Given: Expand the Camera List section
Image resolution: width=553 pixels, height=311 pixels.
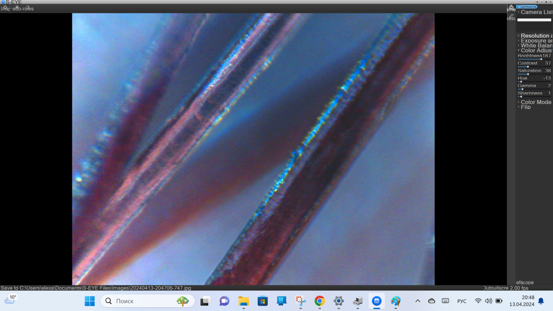Looking at the screenshot, I should point(535,12).
